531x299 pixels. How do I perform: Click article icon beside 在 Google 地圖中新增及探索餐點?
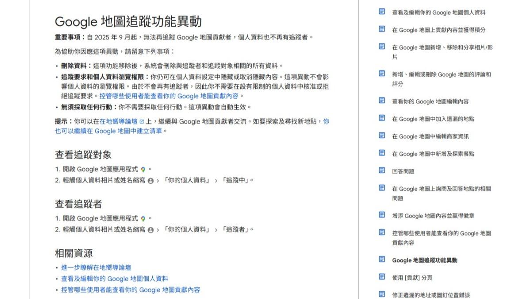pos(382,153)
